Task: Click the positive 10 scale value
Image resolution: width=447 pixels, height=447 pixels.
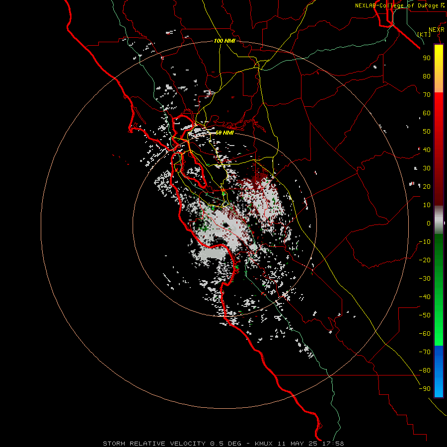Action: pos(427,205)
